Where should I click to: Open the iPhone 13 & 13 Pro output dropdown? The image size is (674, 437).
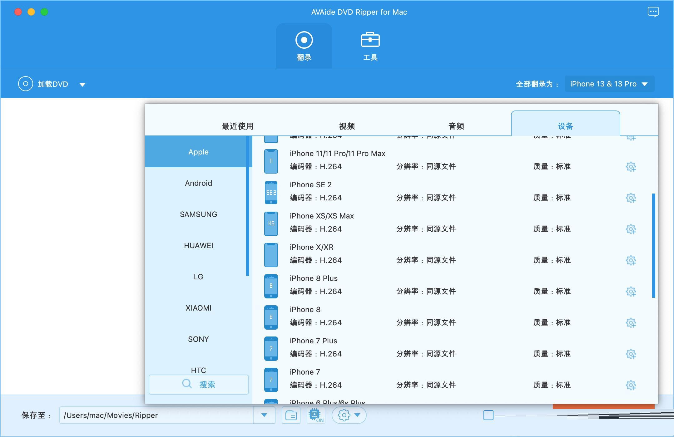[609, 84]
